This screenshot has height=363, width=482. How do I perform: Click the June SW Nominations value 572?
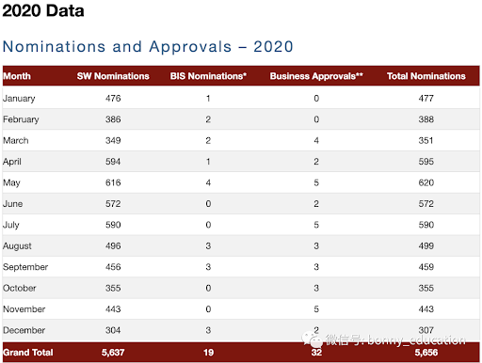(x=113, y=204)
